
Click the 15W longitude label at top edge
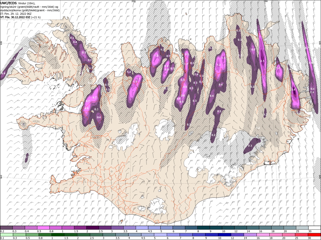click(x=266, y=1)
